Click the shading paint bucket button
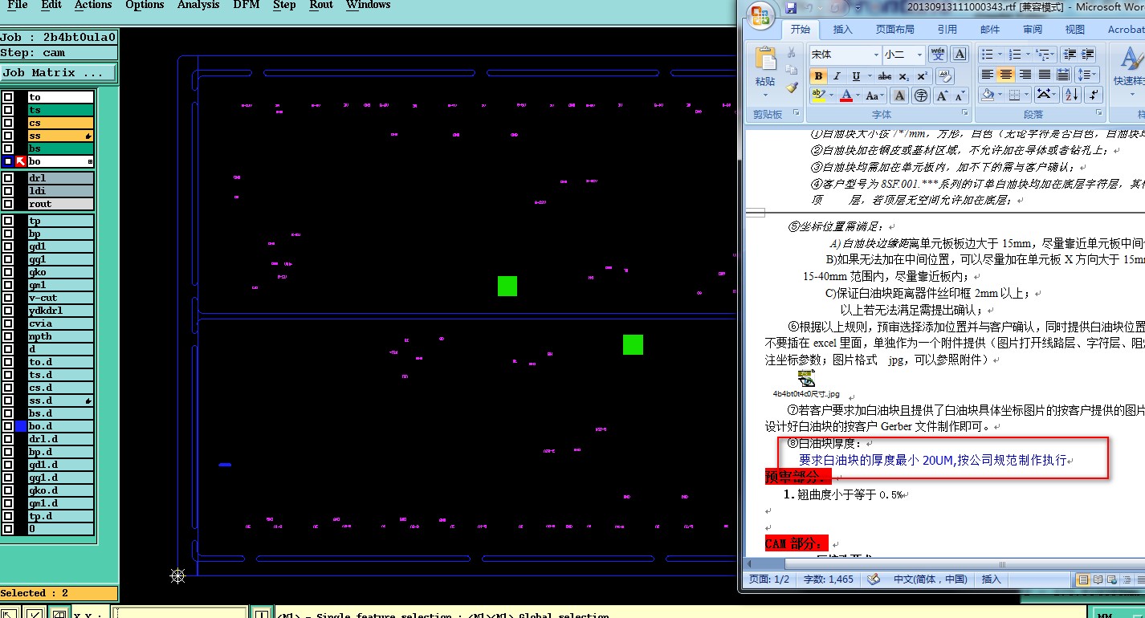Image resolution: width=1145 pixels, height=618 pixels. [988, 96]
